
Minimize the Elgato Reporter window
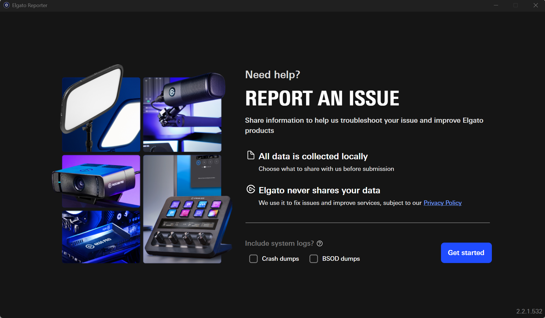pos(496,5)
